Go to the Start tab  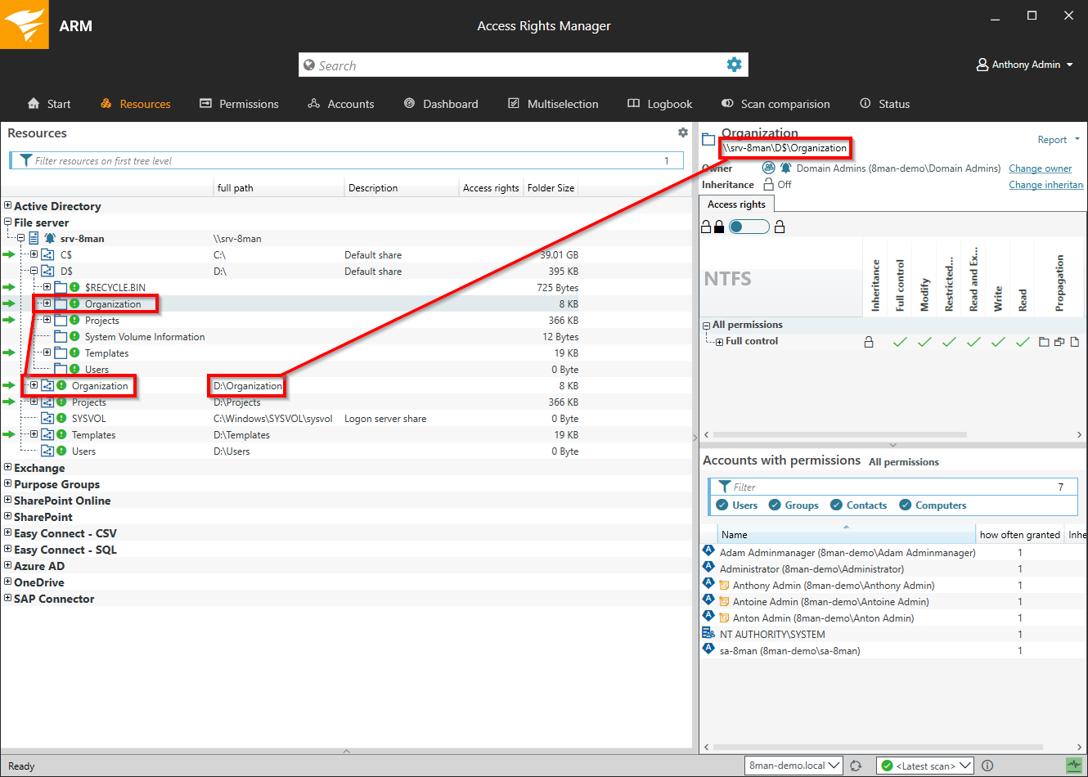[x=49, y=104]
